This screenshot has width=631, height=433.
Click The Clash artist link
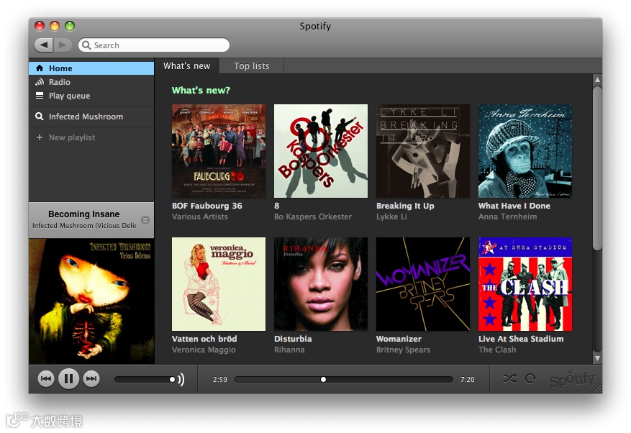point(497,350)
